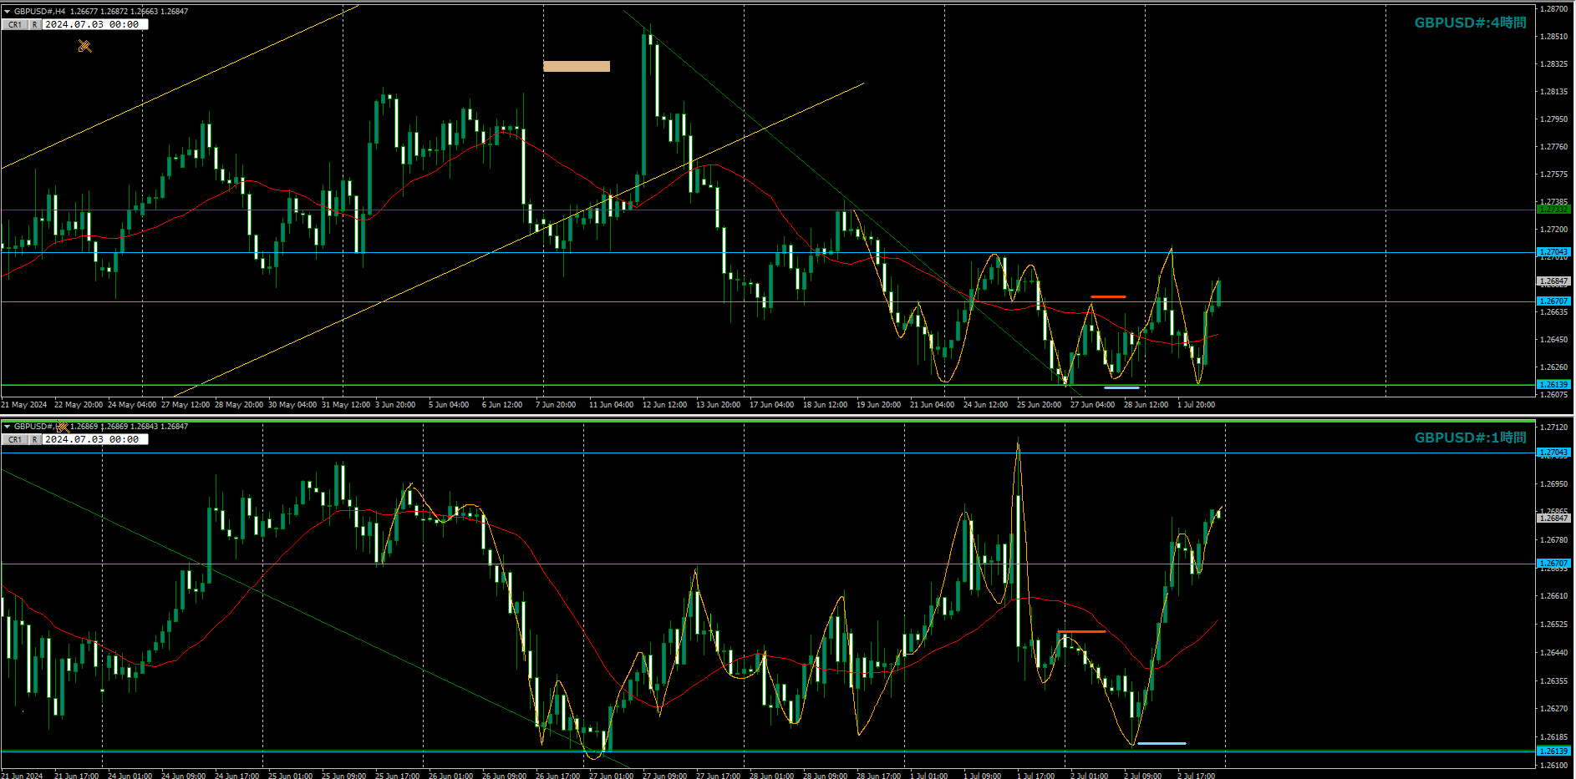Click blue 1.26707 tag on H1 scale

point(1554,564)
